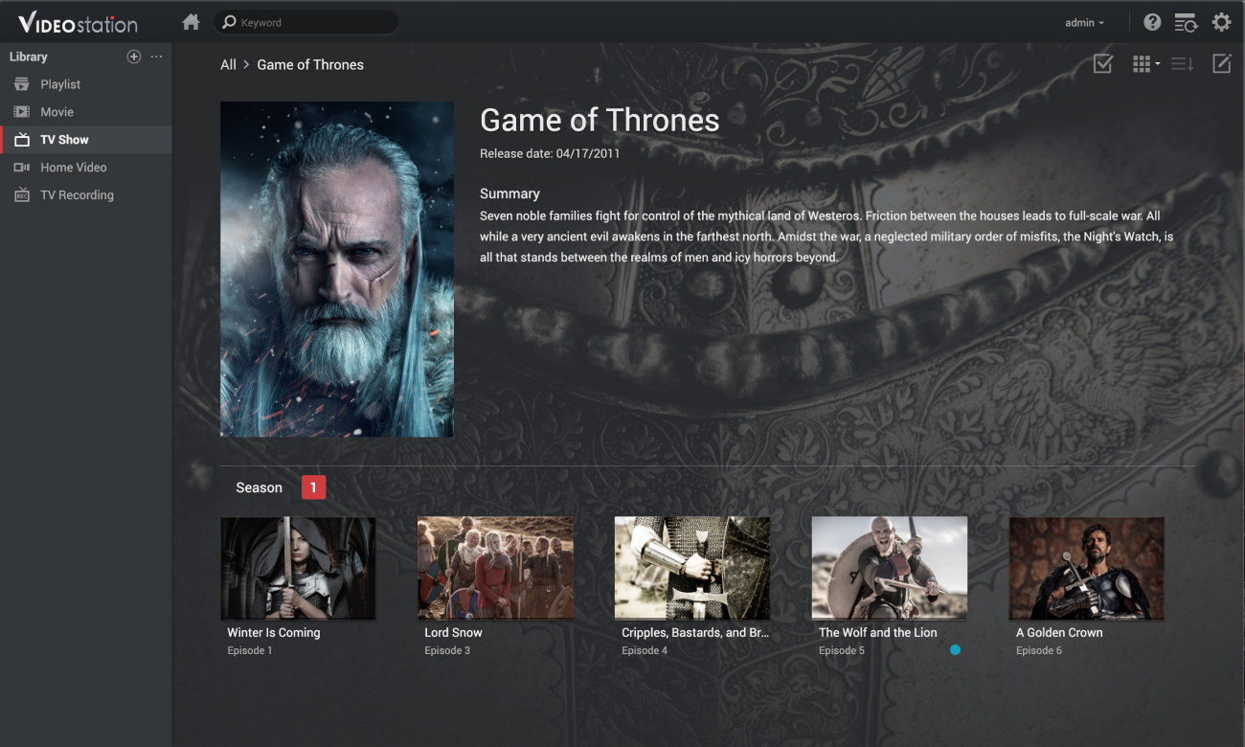Open Playlist in the sidebar
This screenshot has height=747, width=1245.
(60, 84)
